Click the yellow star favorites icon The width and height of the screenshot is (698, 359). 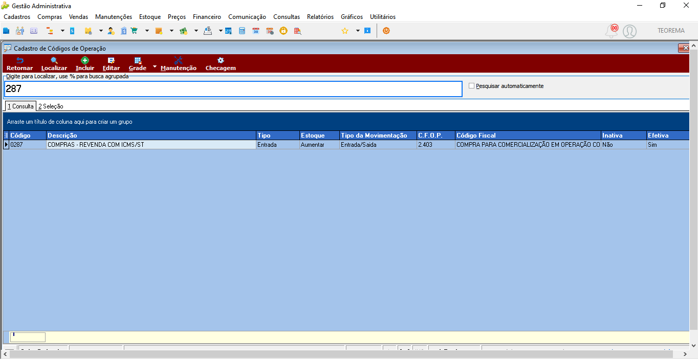(345, 31)
